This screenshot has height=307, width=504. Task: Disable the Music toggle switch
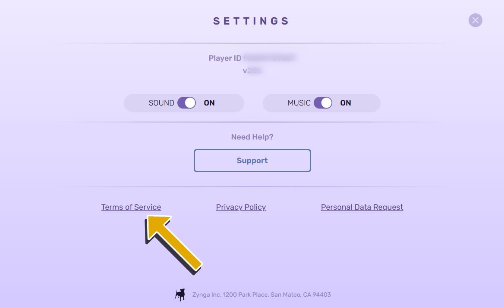pyautogui.click(x=323, y=103)
